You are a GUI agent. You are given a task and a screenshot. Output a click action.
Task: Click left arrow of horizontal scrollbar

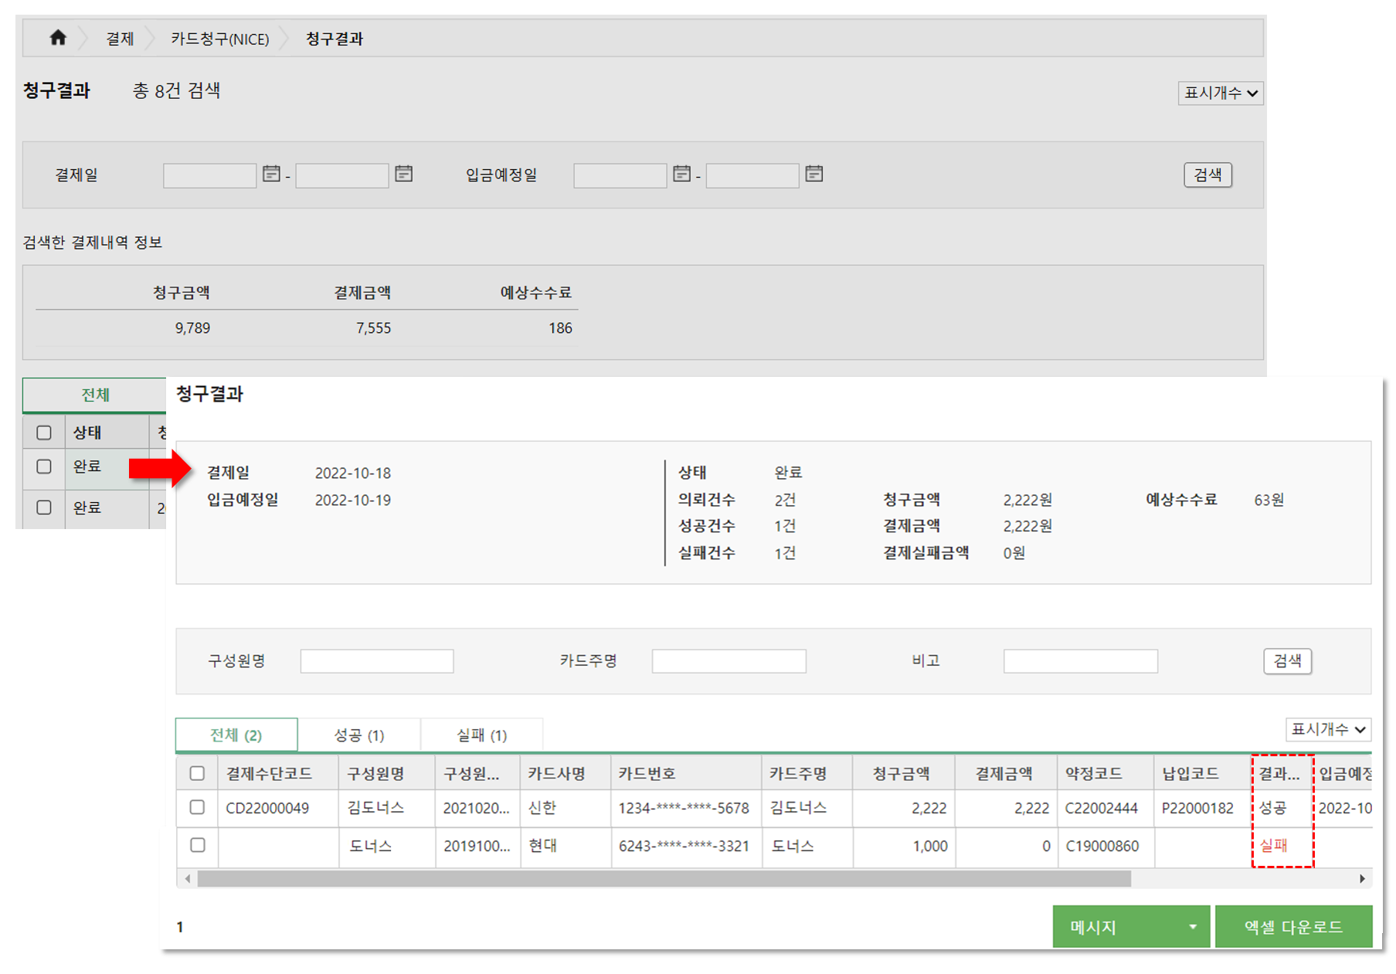pyautogui.click(x=187, y=878)
